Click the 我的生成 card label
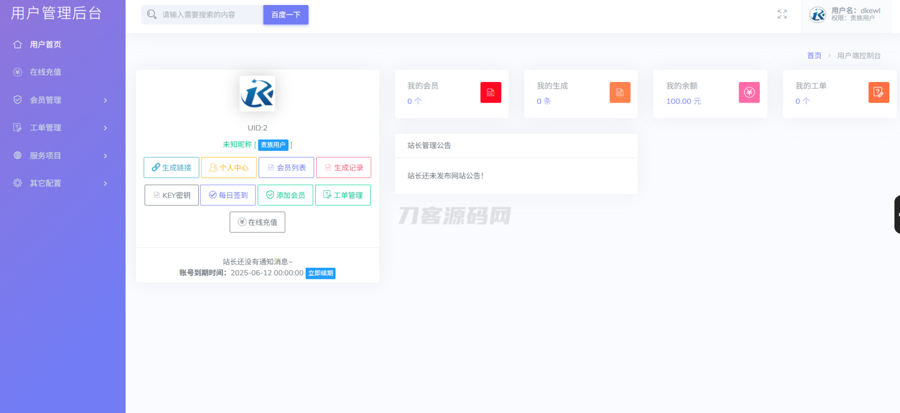The image size is (900, 413). coord(552,86)
